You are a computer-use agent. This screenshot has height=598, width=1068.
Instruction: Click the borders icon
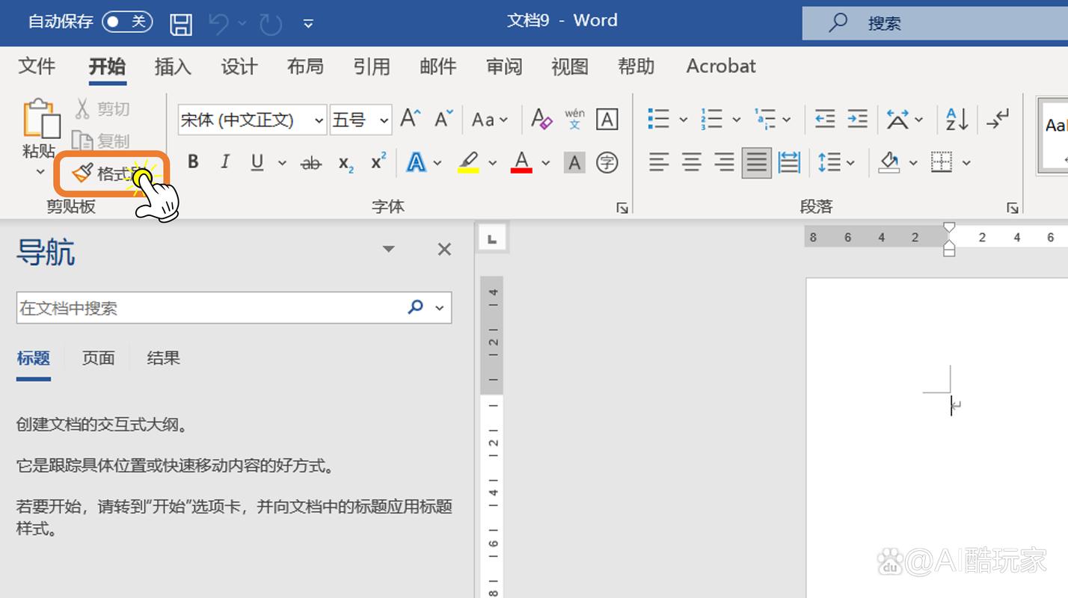pyautogui.click(x=942, y=161)
